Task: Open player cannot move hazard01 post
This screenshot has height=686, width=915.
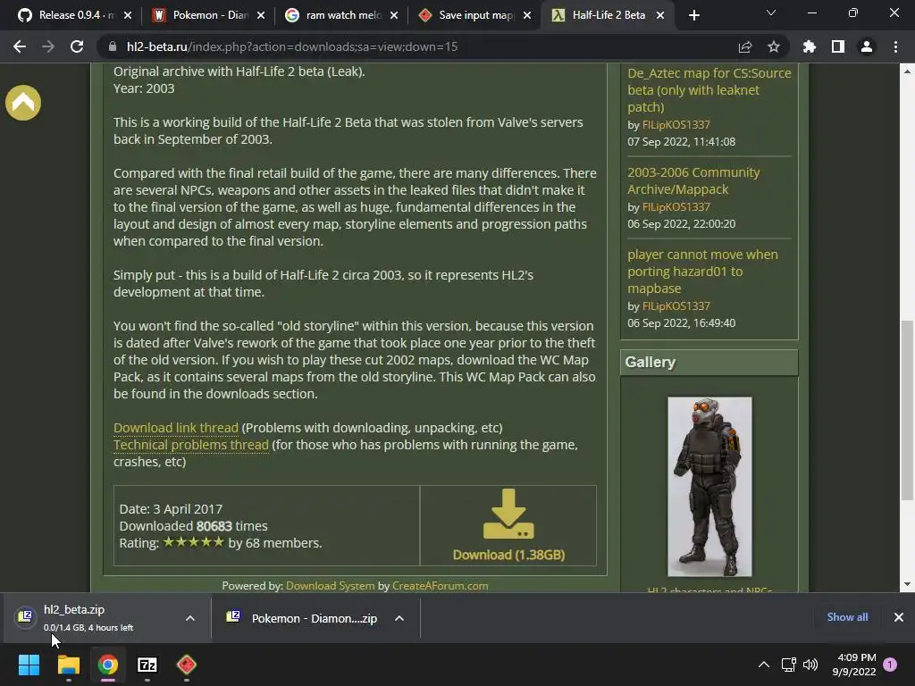Action: [702, 272]
